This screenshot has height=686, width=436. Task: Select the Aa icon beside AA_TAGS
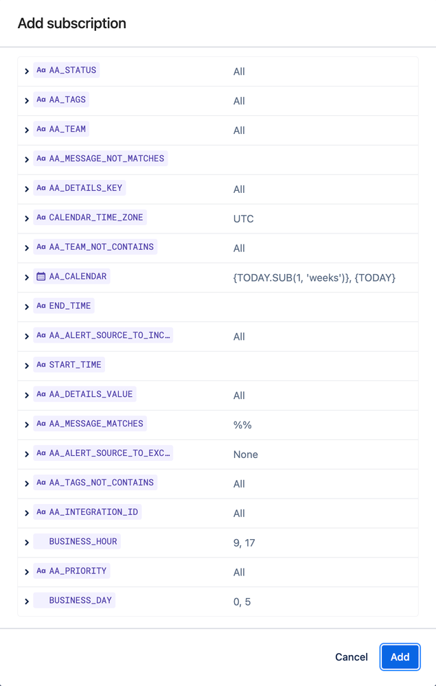coord(41,100)
